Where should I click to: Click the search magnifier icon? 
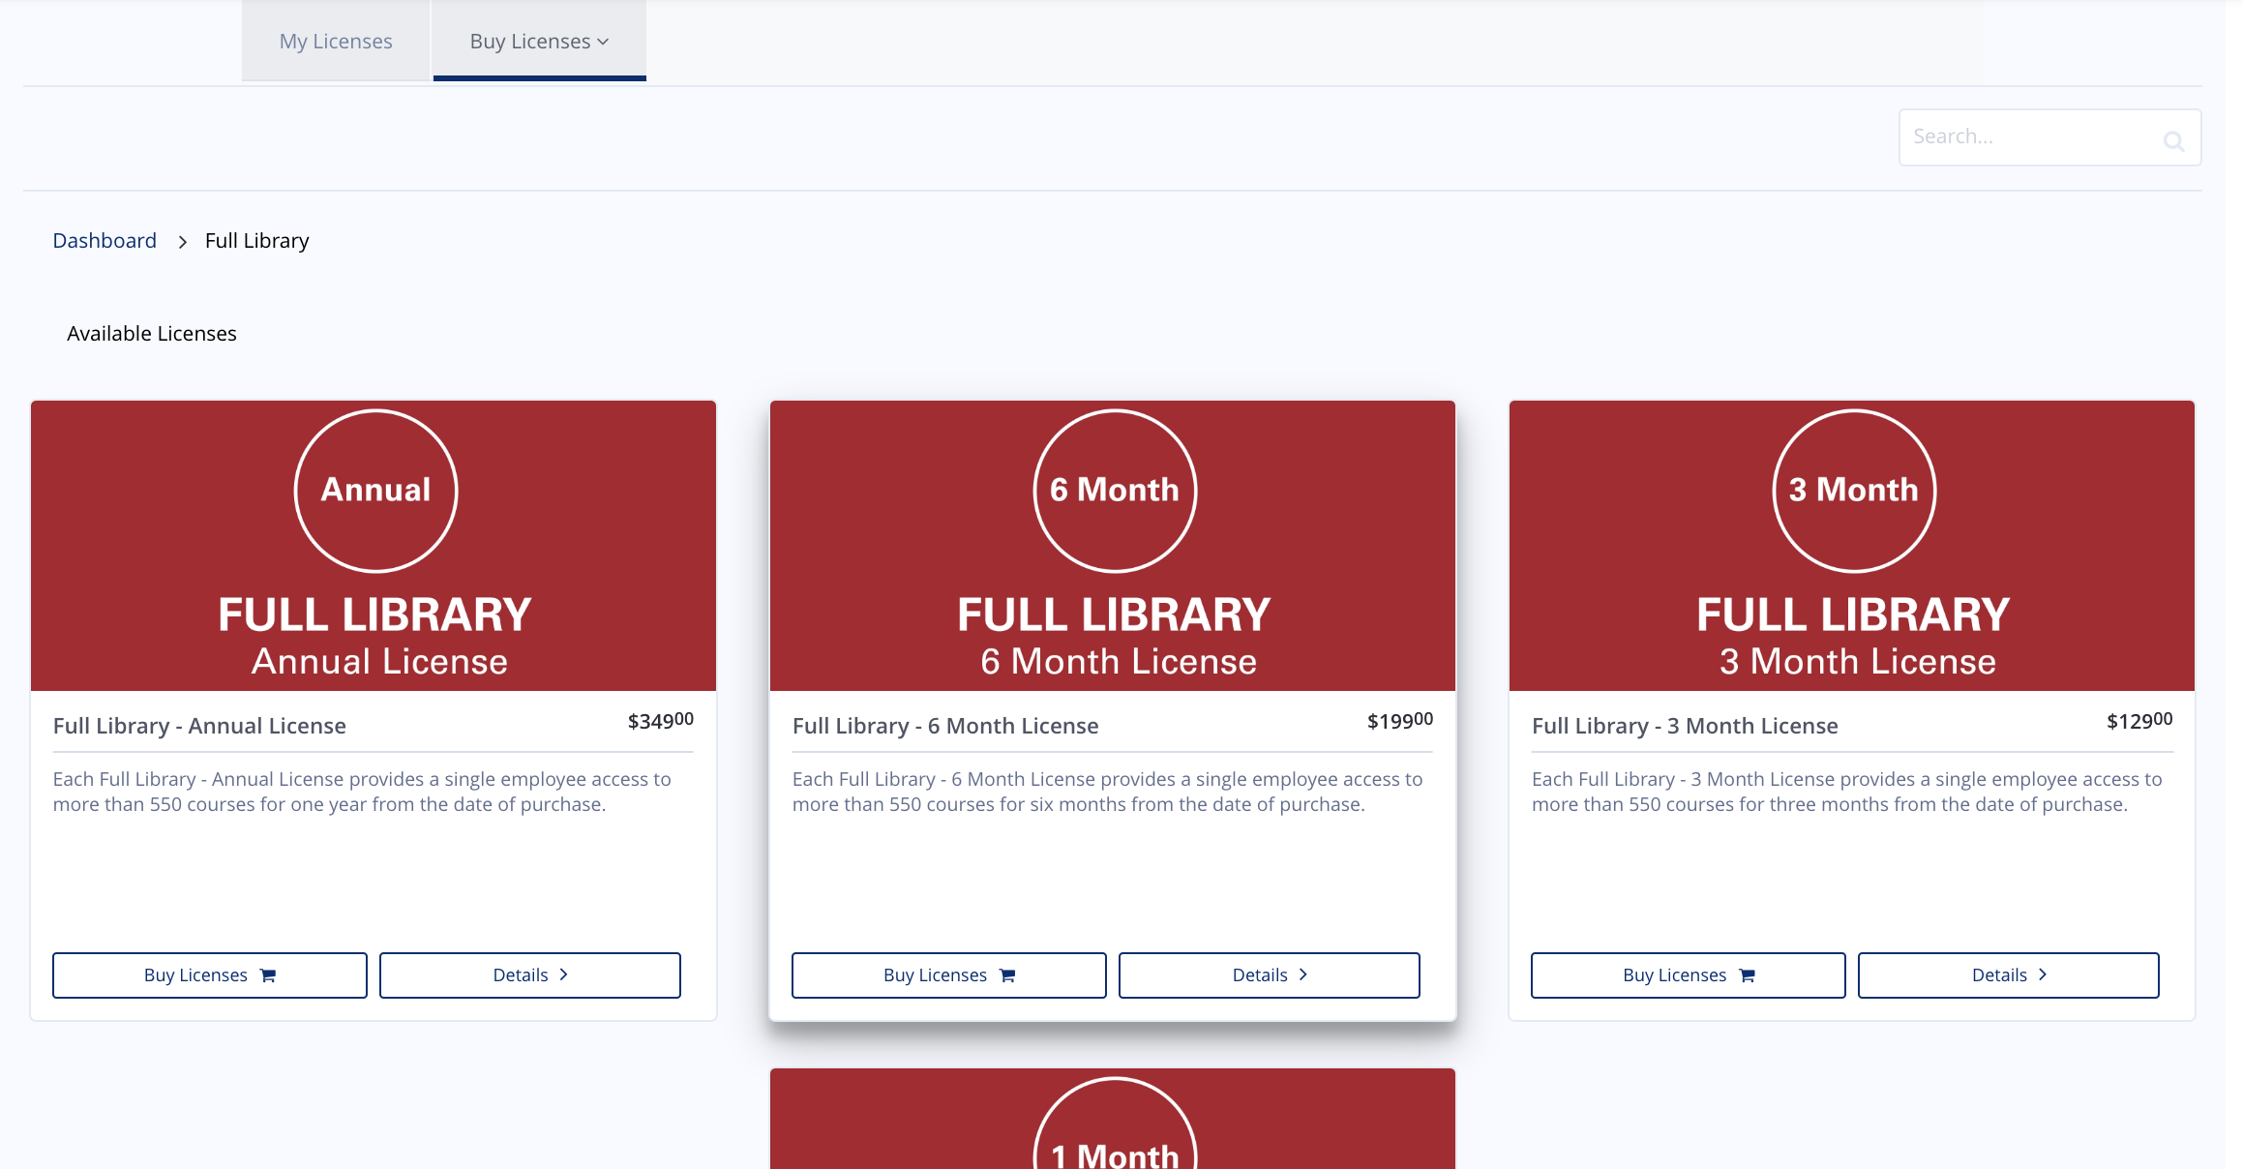pyautogui.click(x=2173, y=136)
